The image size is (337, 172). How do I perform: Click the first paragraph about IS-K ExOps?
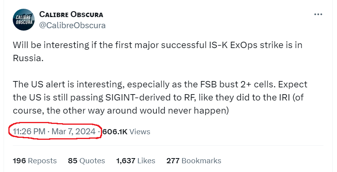coord(158,51)
